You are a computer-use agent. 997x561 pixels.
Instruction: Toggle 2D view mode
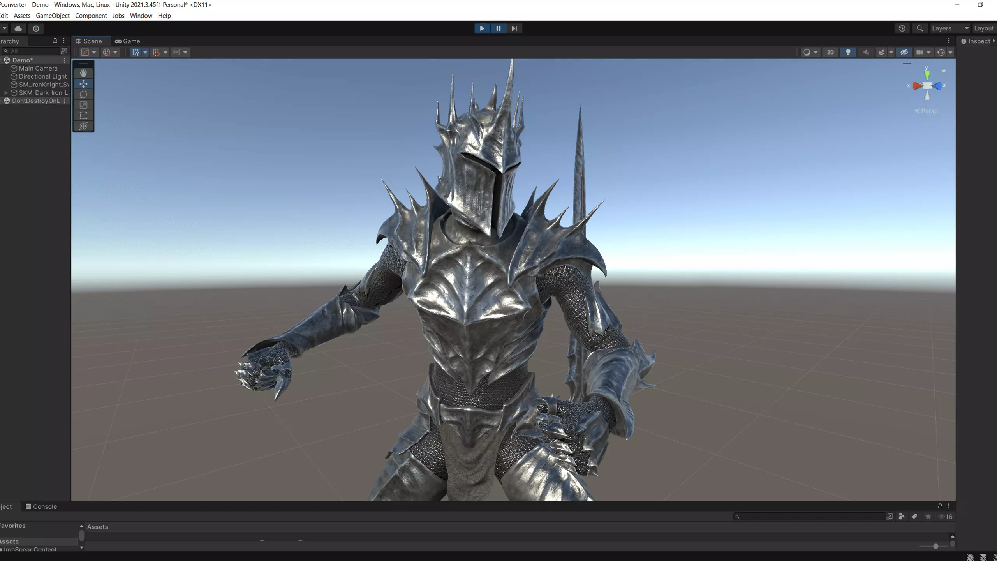tap(830, 52)
